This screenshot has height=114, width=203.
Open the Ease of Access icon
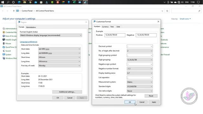4,36
